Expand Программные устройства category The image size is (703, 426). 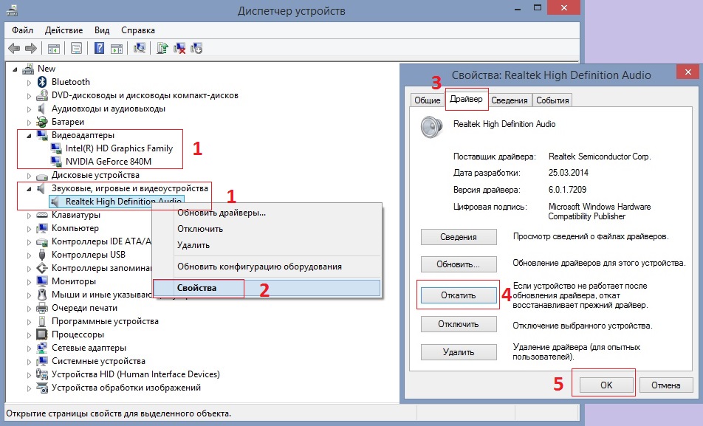(29, 321)
